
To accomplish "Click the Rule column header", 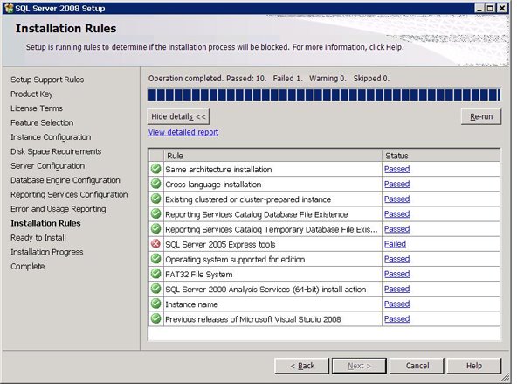I will (272, 156).
